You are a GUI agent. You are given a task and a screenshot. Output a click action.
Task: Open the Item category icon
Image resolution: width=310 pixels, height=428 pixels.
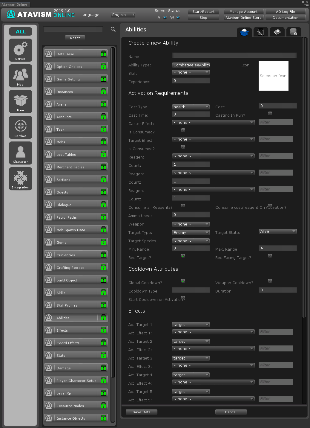click(20, 101)
